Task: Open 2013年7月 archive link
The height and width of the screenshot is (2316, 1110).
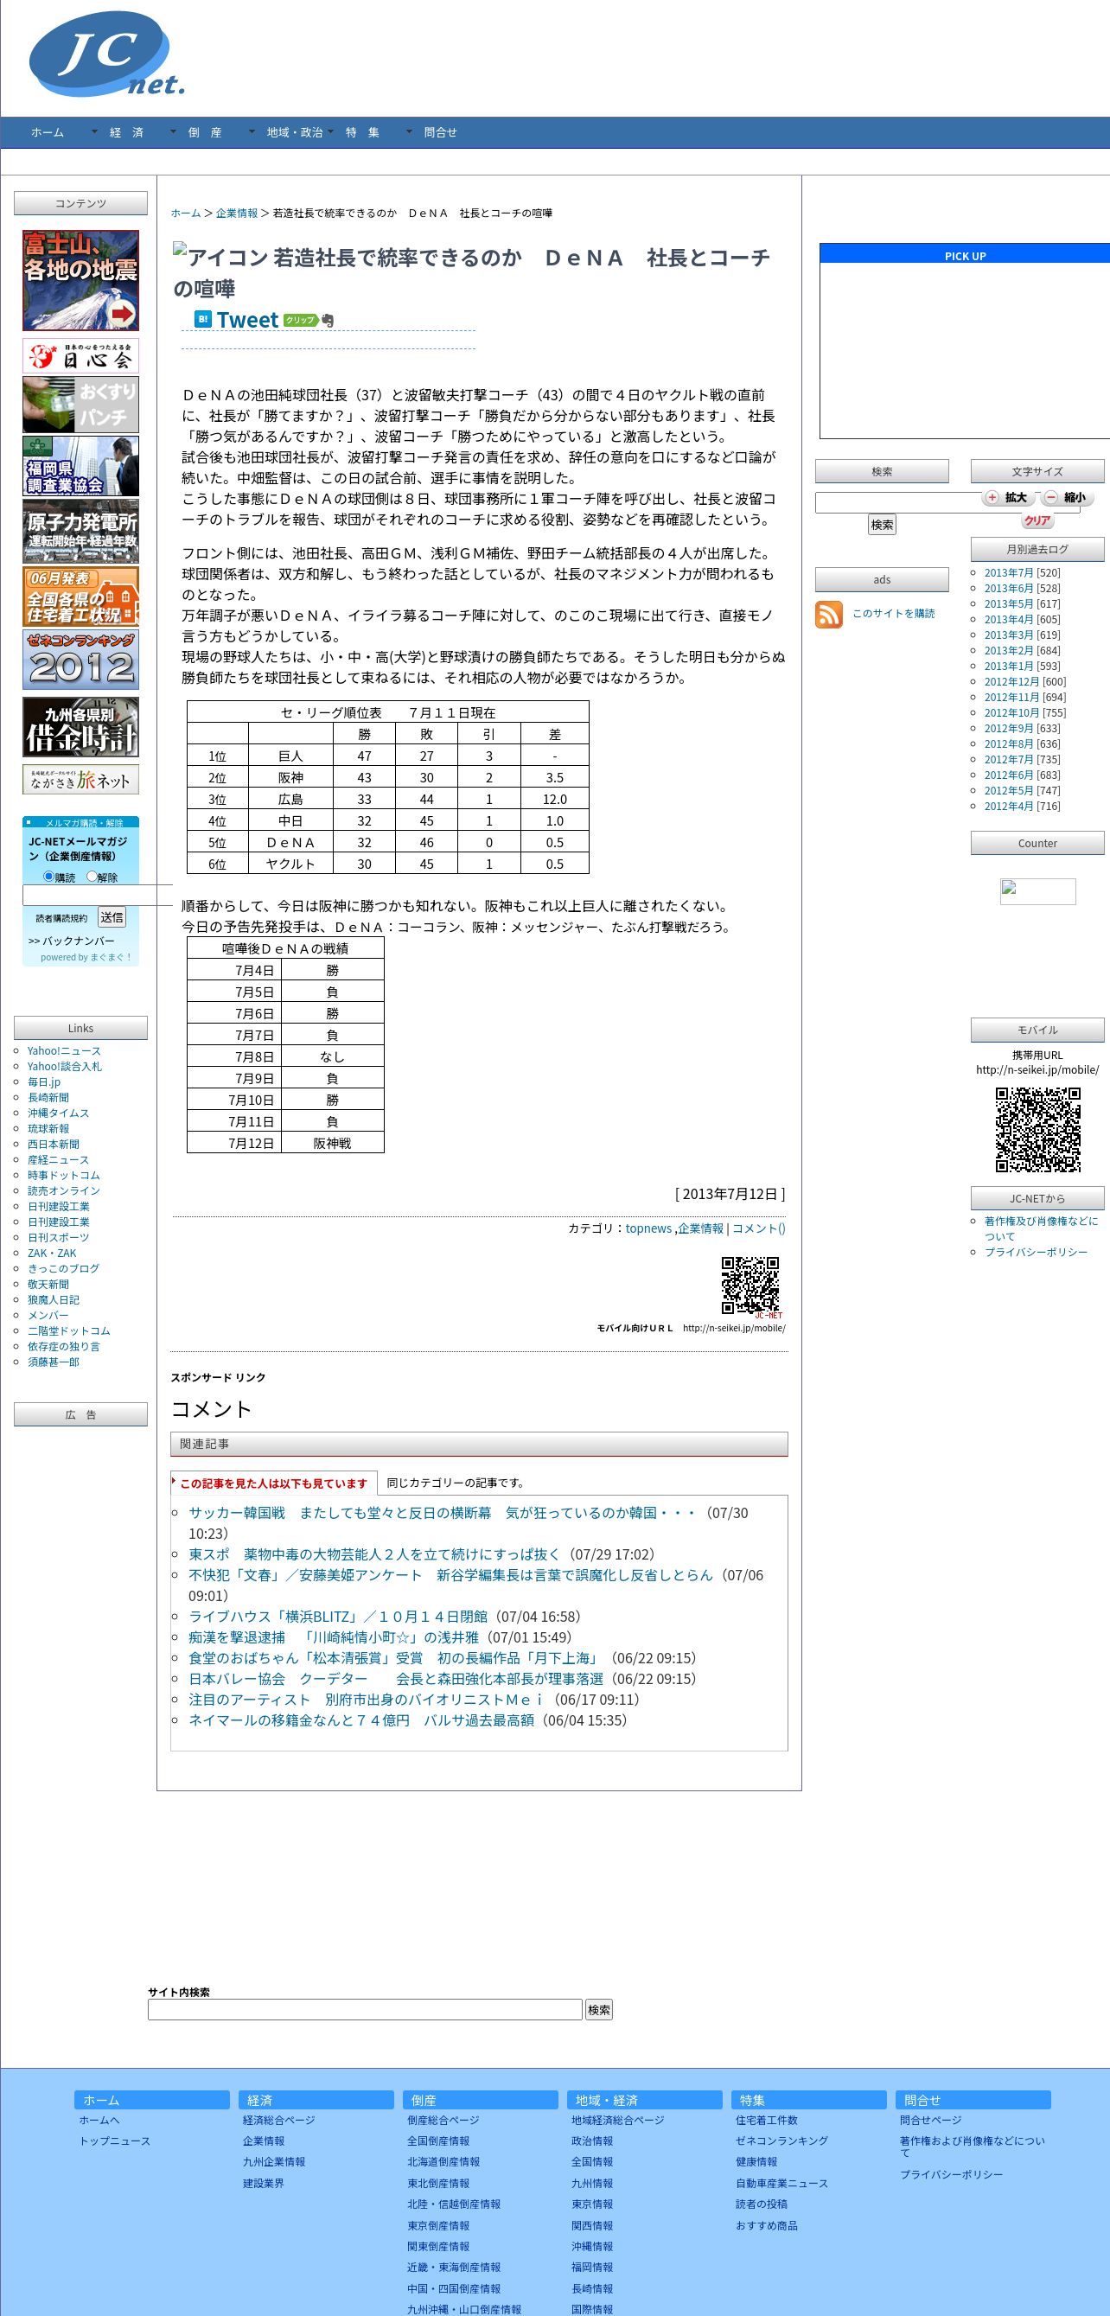Action: click(1009, 572)
